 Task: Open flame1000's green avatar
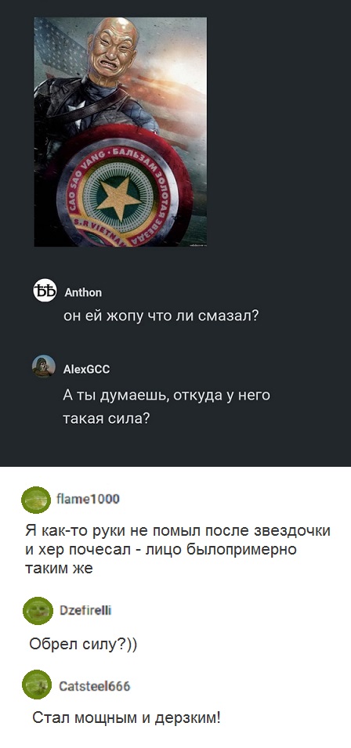[x=37, y=500]
